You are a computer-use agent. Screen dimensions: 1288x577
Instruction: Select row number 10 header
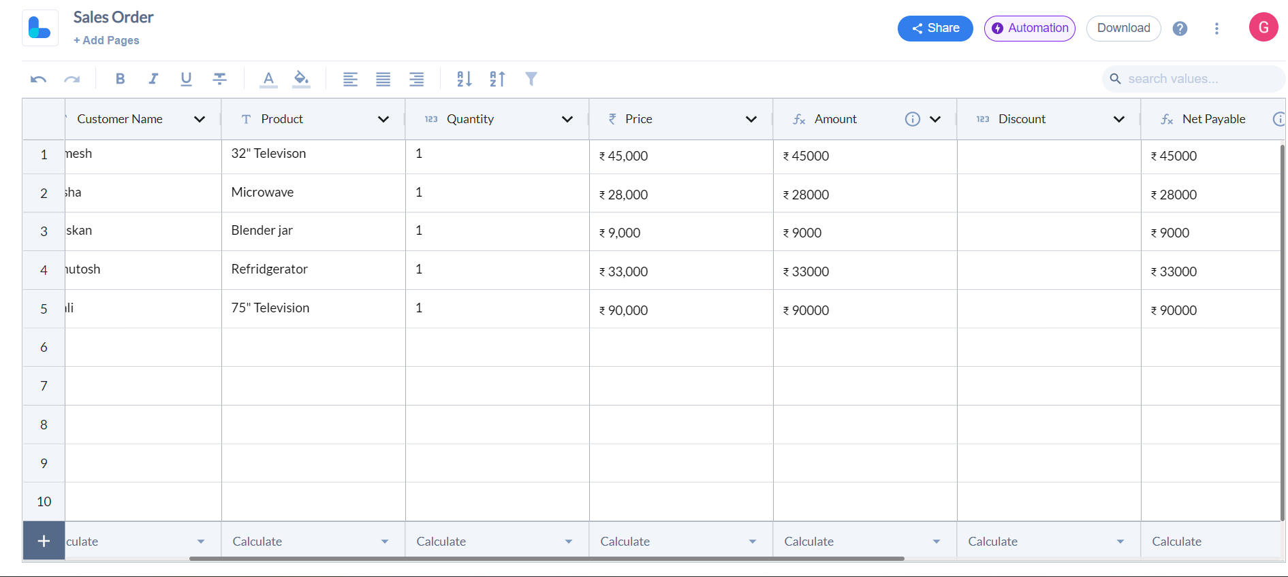44,502
